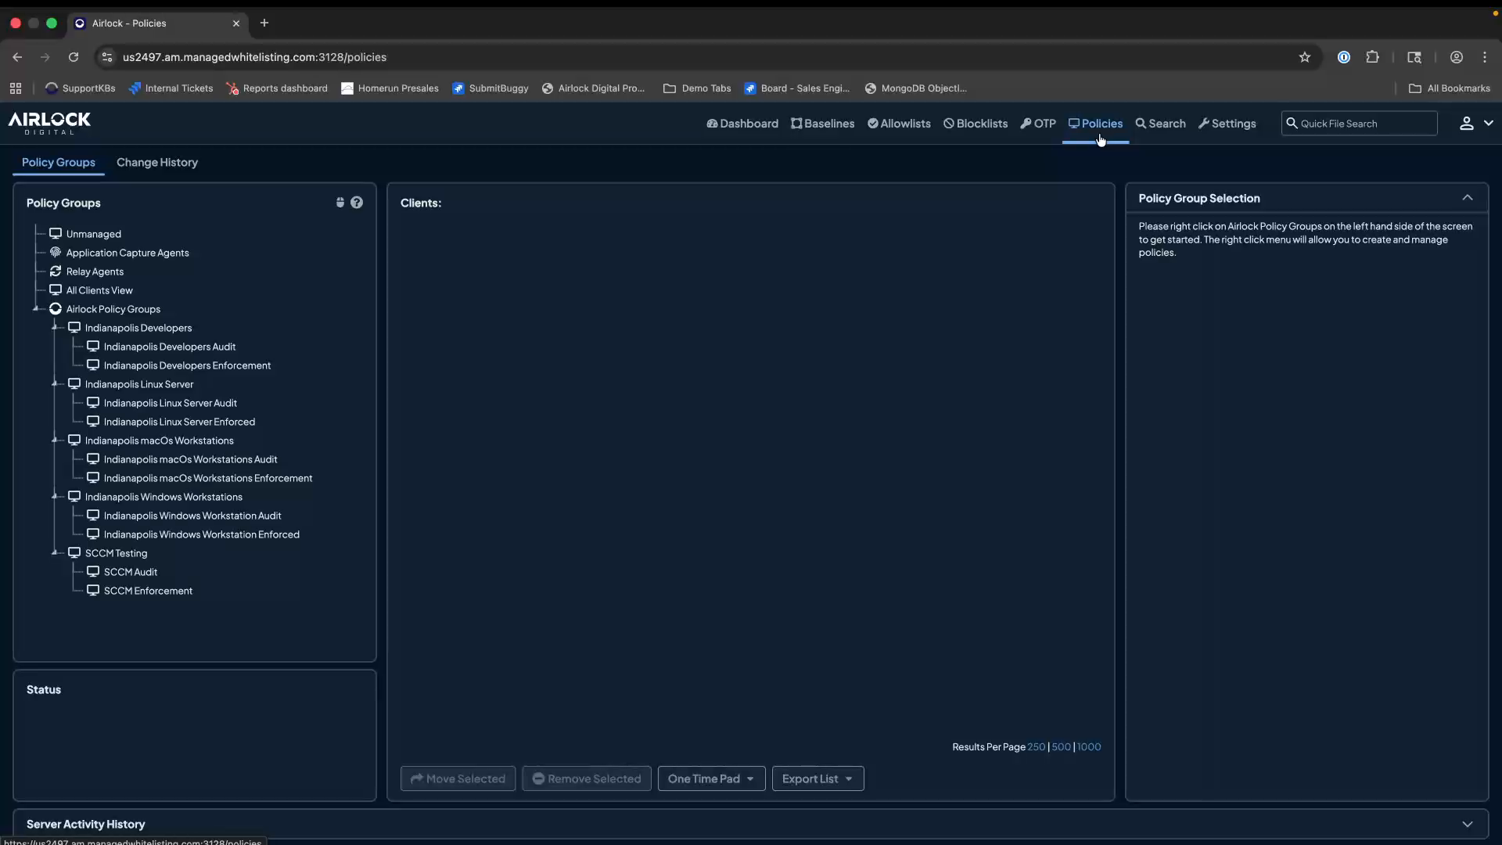1502x845 pixels.
Task: Open the user account dropdown arrow
Action: pos(1489,123)
